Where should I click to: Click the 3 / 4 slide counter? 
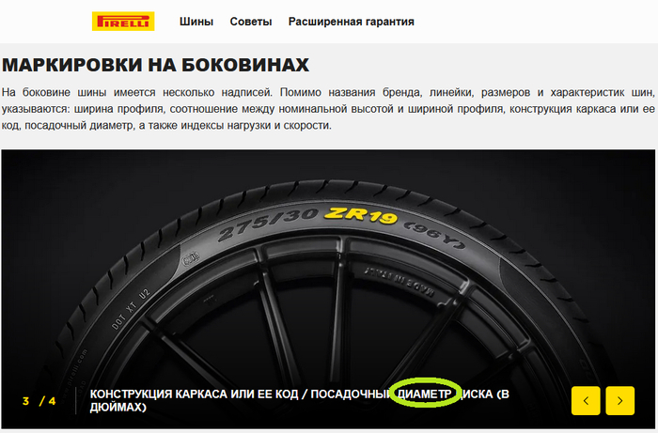point(39,401)
